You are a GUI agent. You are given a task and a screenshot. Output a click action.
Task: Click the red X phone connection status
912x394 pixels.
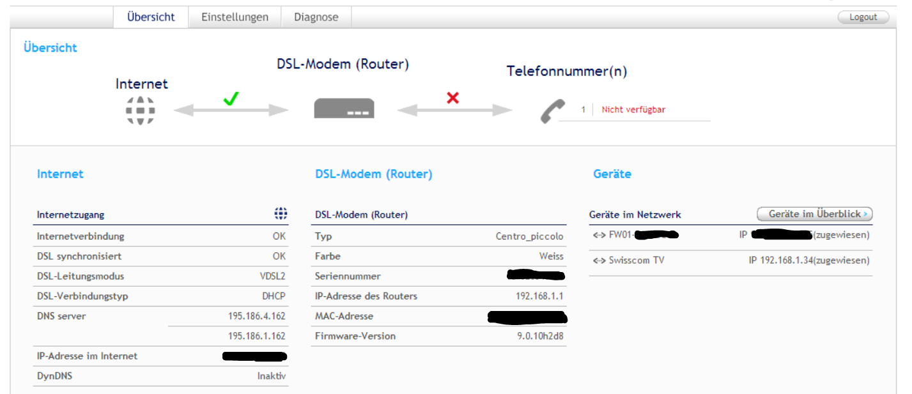tap(453, 98)
